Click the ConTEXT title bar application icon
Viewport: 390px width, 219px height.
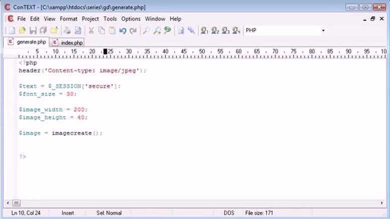click(7, 7)
